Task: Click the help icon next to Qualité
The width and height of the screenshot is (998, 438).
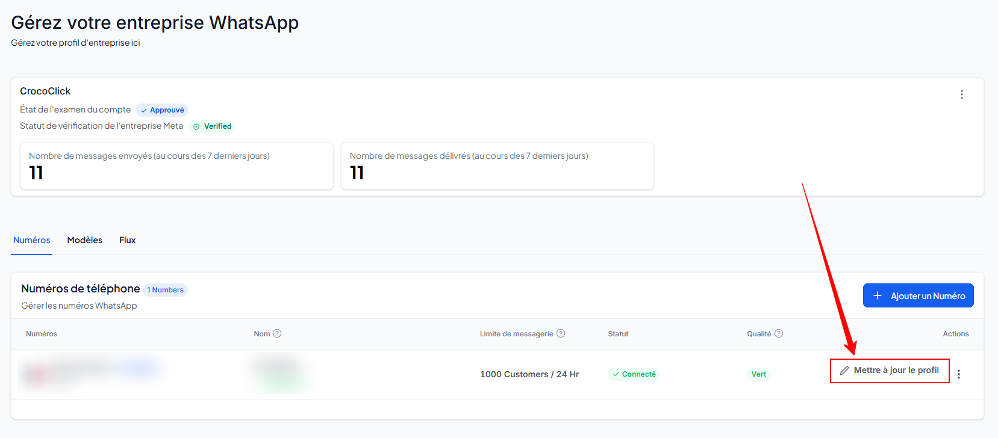Action: [779, 333]
